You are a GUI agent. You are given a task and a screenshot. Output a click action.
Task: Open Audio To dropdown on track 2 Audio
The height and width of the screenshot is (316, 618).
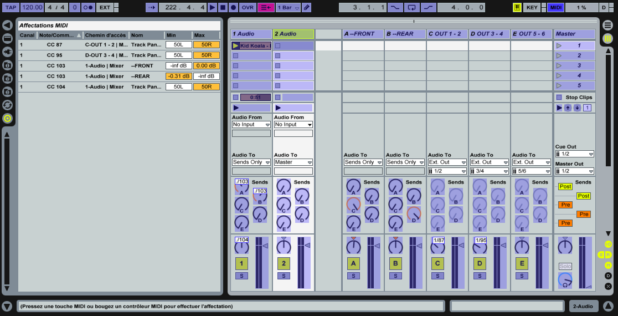[x=293, y=162]
